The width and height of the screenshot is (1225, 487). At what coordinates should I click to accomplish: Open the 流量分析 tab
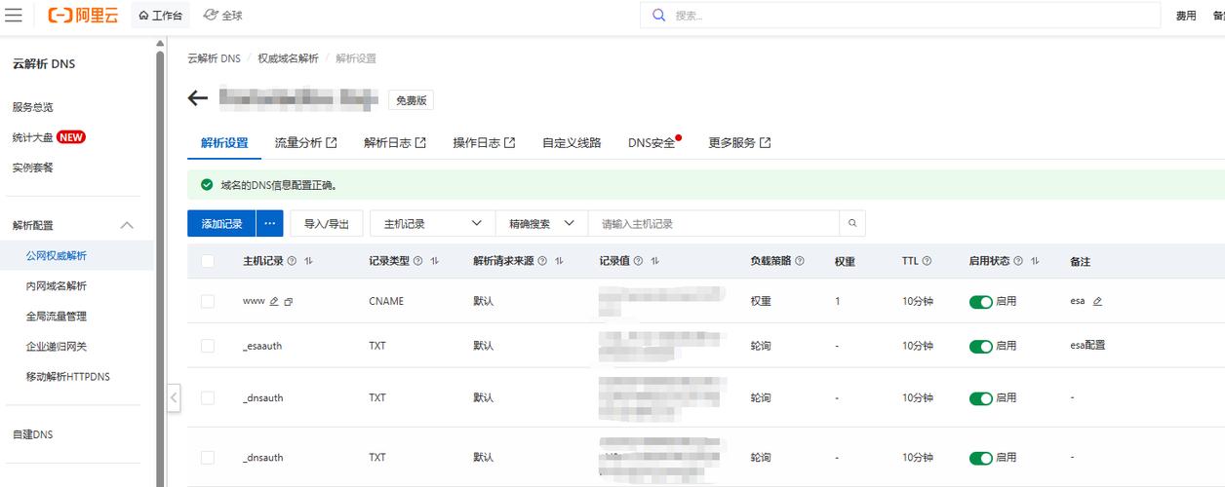305,142
